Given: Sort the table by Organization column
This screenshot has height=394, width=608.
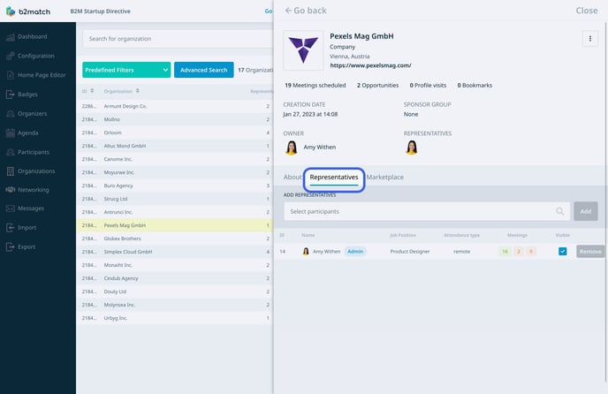Looking at the screenshot, I should point(123,91).
